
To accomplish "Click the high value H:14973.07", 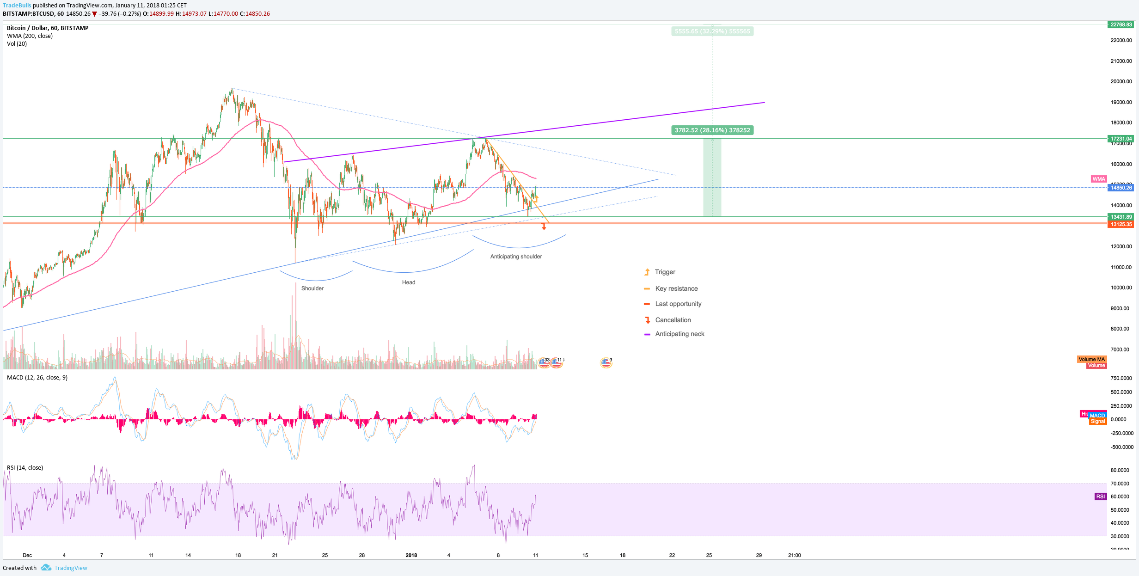I will pos(191,14).
